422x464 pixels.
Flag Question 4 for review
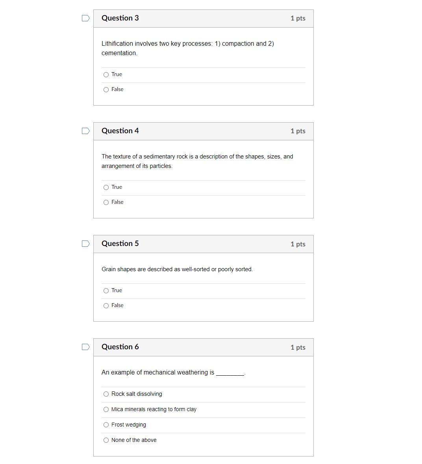click(x=85, y=130)
